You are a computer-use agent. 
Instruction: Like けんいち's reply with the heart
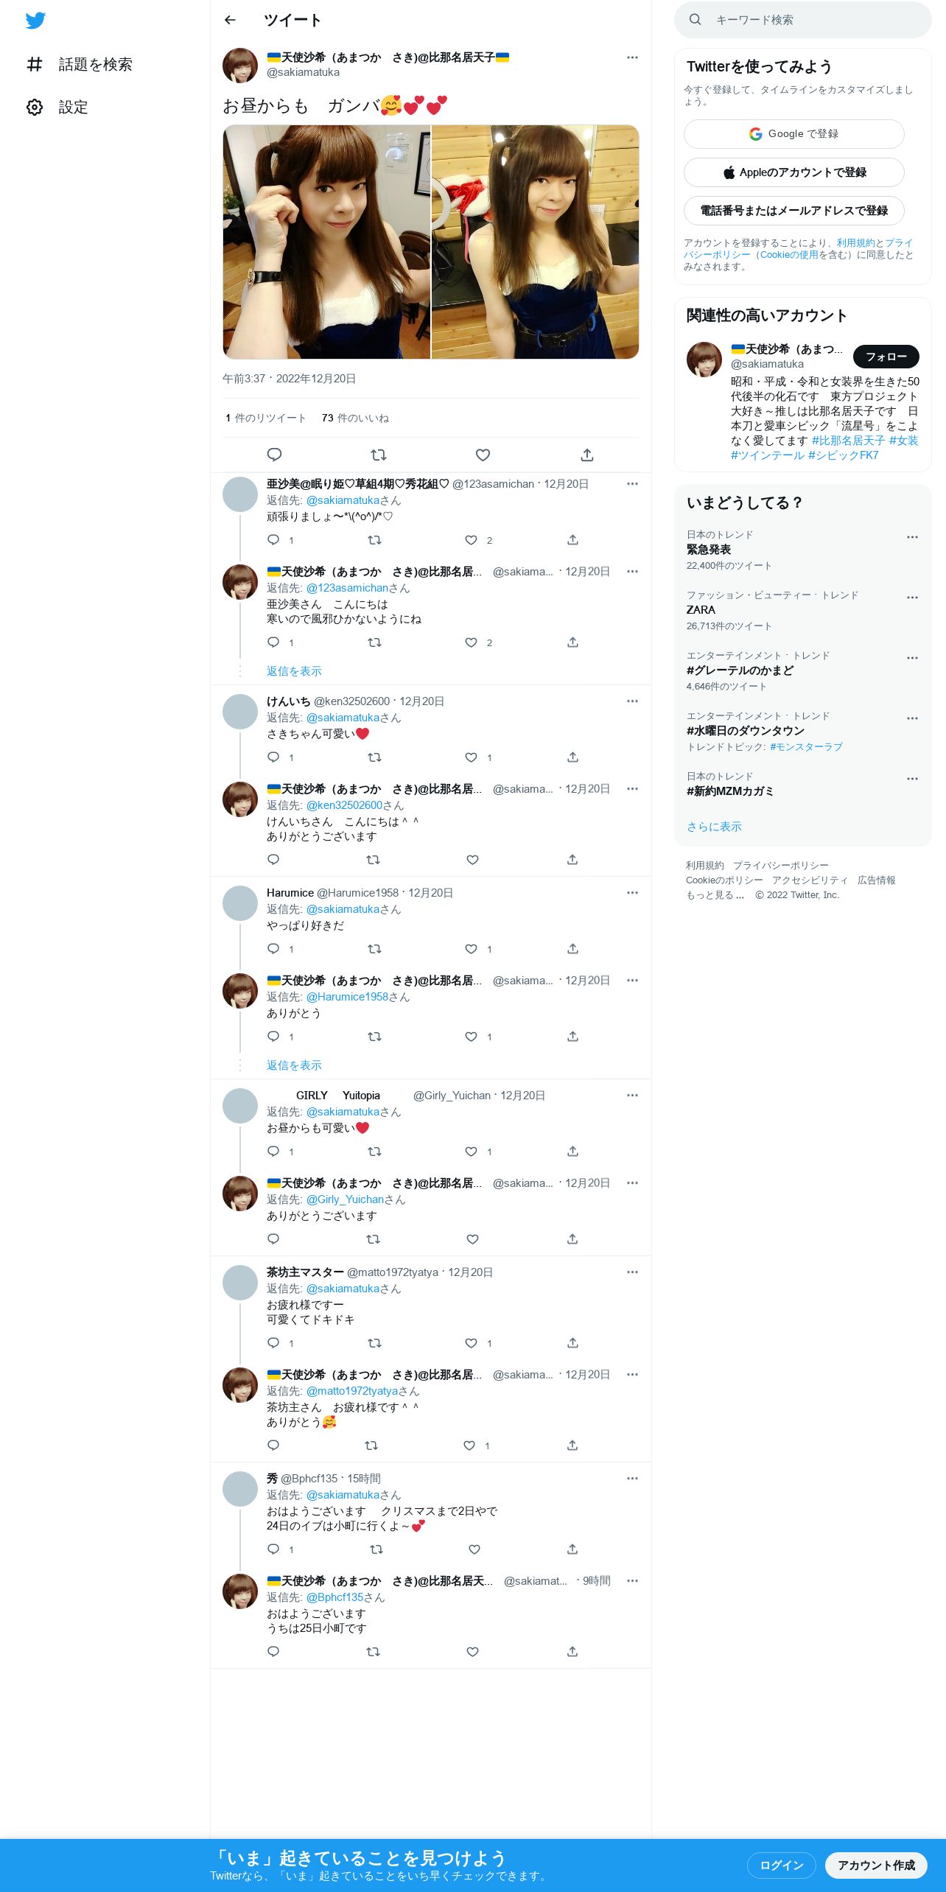472,757
